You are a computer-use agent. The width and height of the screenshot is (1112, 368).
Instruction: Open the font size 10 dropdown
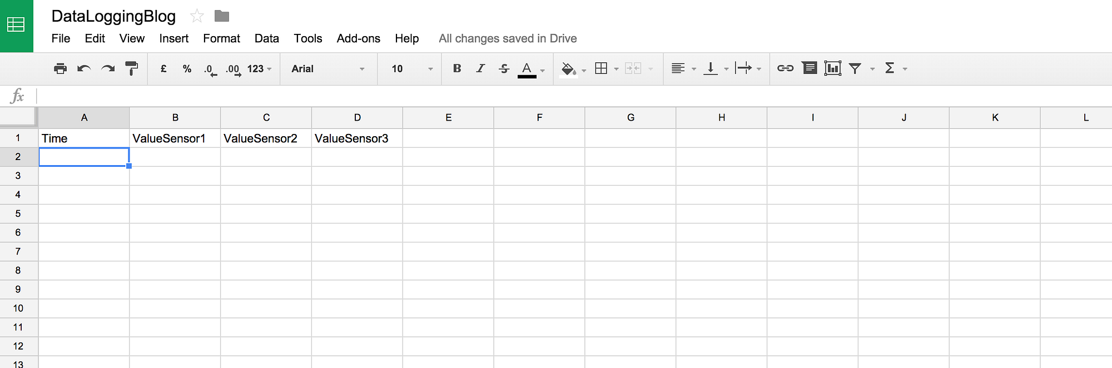point(412,69)
